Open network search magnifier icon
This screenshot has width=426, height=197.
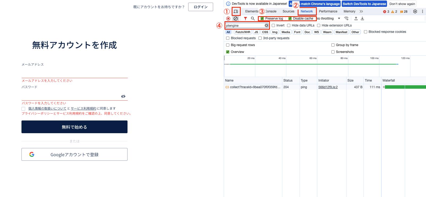click(x=253, y=19)
